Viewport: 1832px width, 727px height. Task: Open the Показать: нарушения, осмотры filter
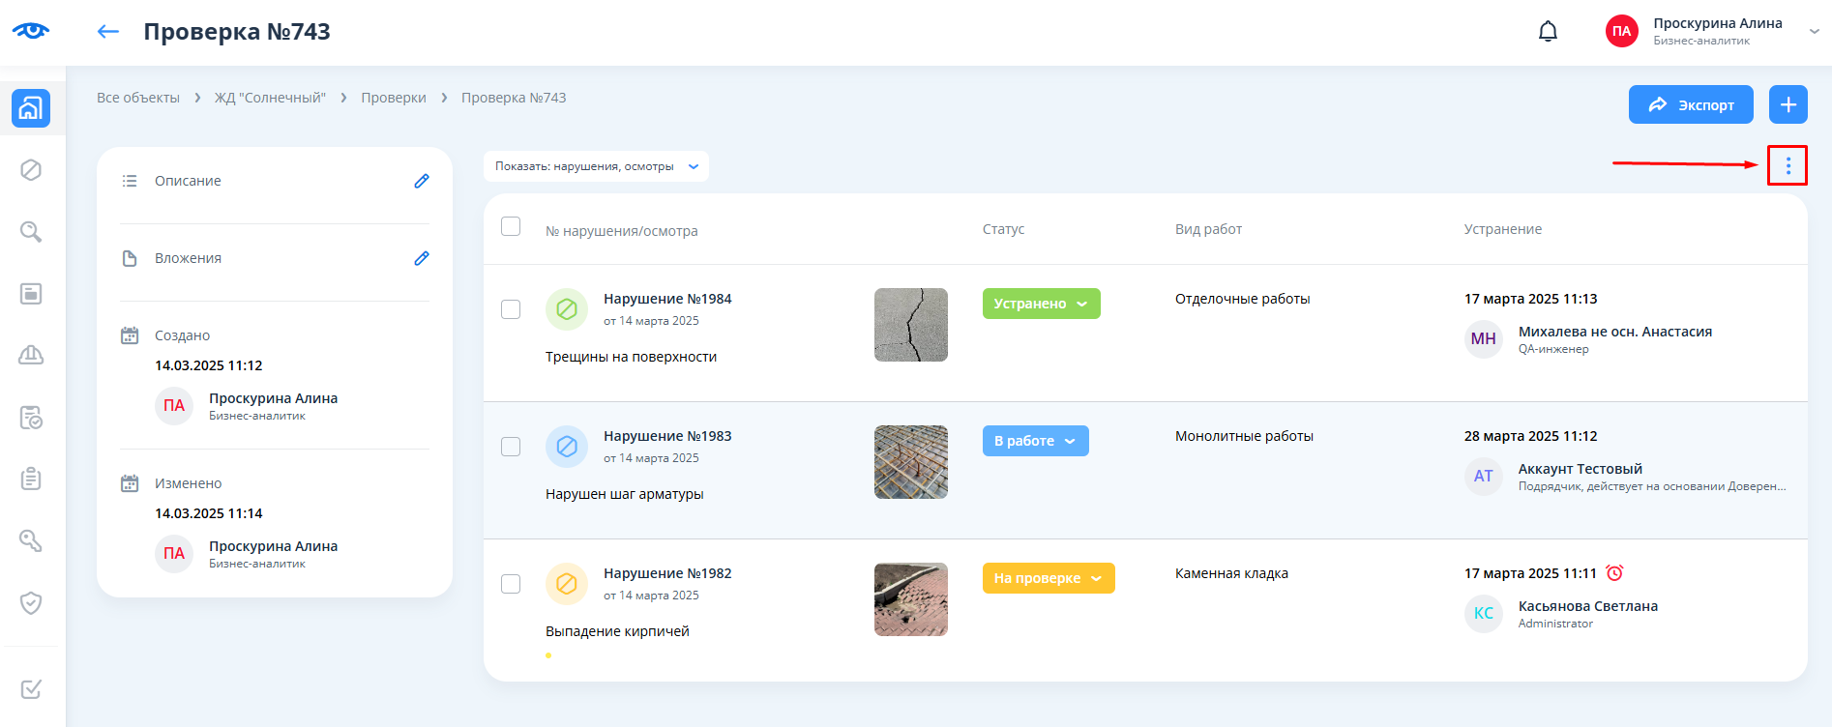point(596,166)
